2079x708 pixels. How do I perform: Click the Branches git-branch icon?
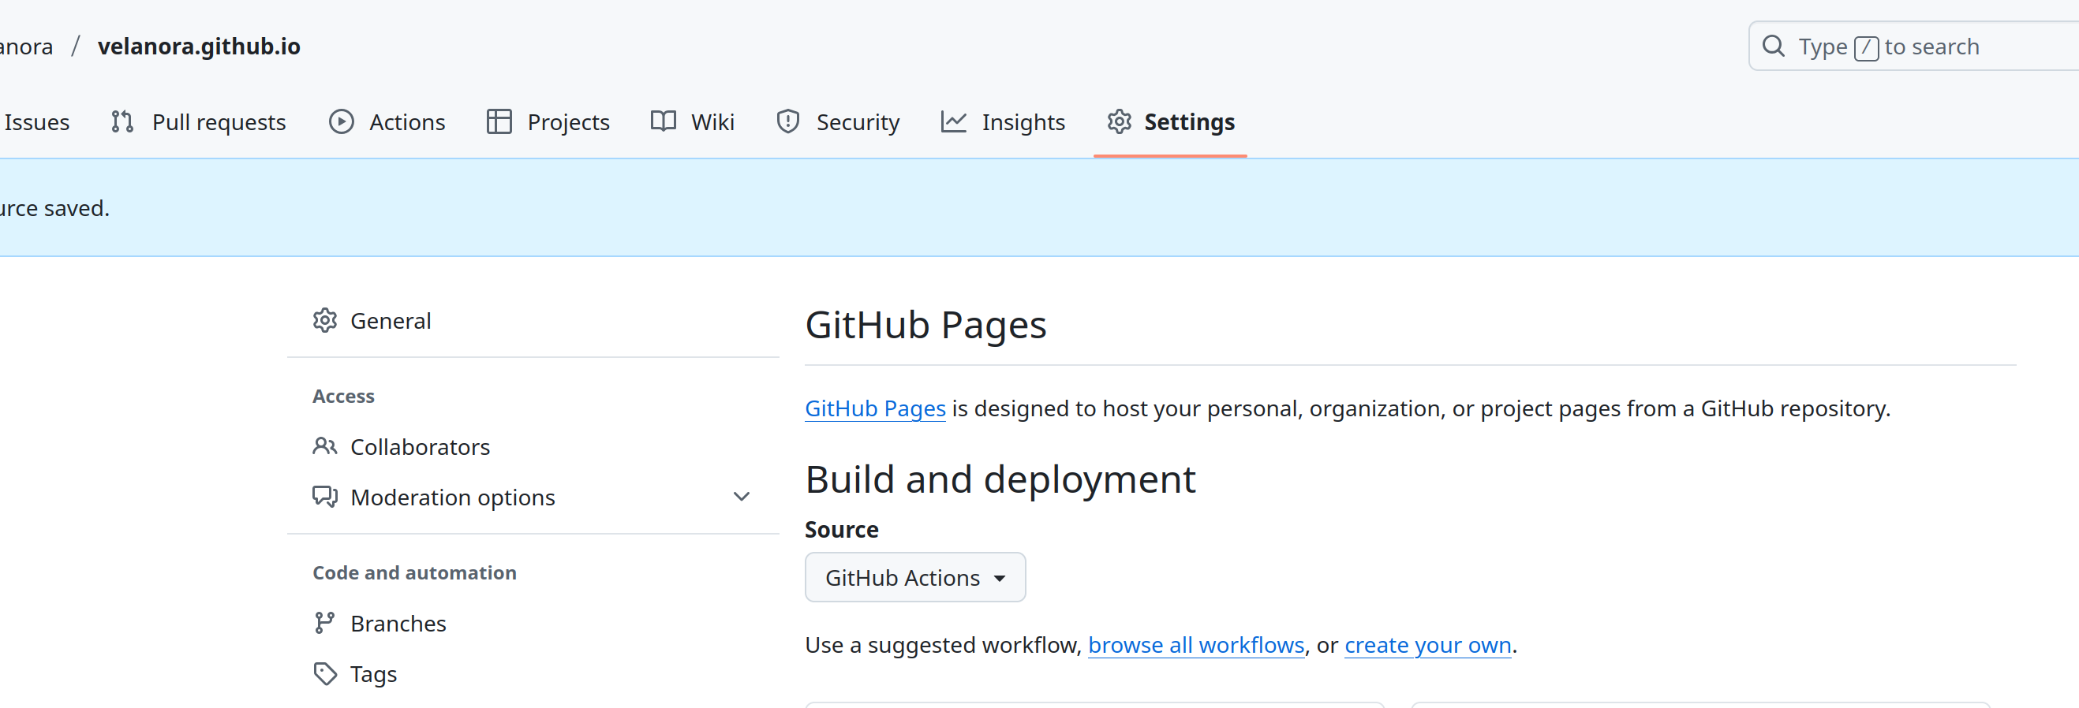pos(324,623)
